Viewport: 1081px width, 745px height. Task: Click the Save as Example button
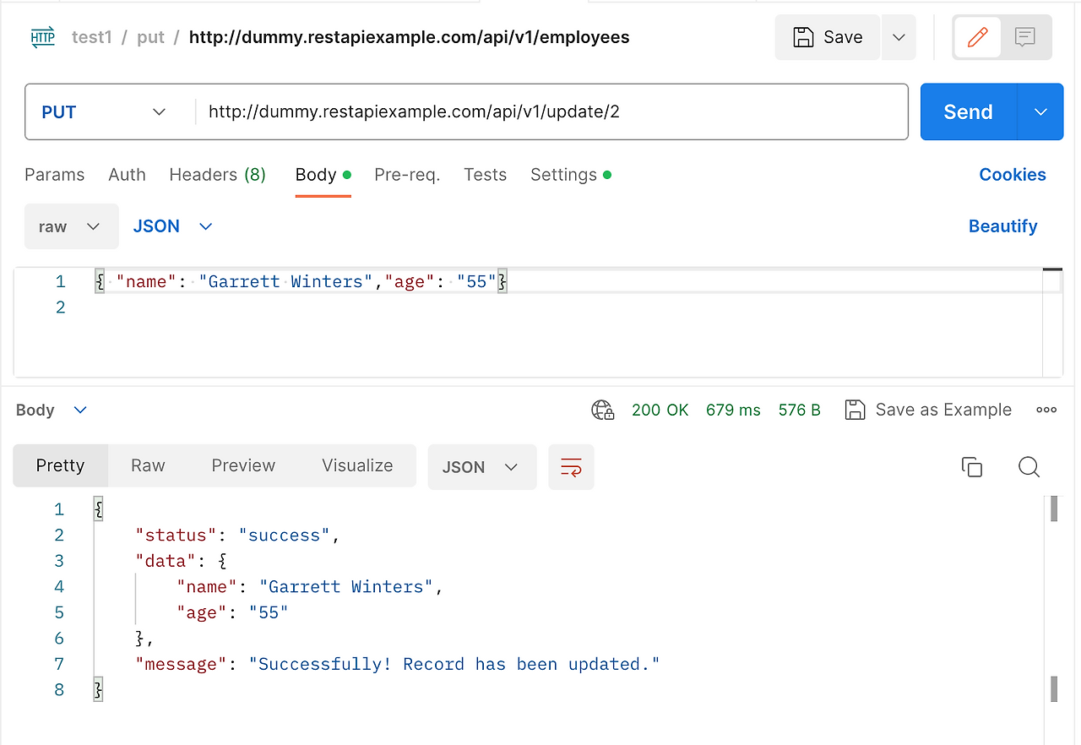point(928,411)
